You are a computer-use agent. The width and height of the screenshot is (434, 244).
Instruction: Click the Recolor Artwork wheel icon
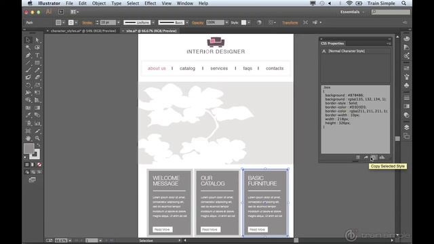coord(259,22)
